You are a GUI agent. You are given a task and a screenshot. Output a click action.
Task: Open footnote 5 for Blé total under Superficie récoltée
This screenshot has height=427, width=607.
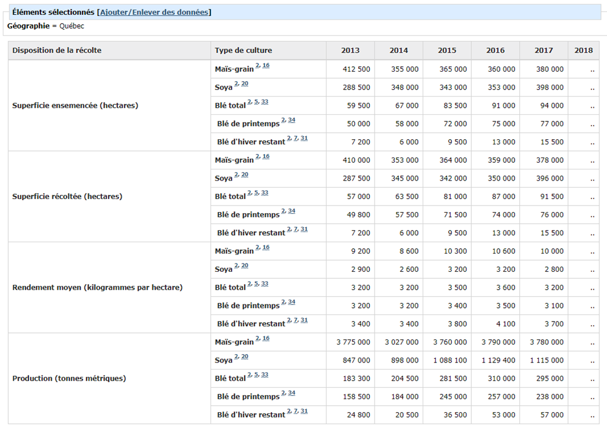(x=256, y=192)
